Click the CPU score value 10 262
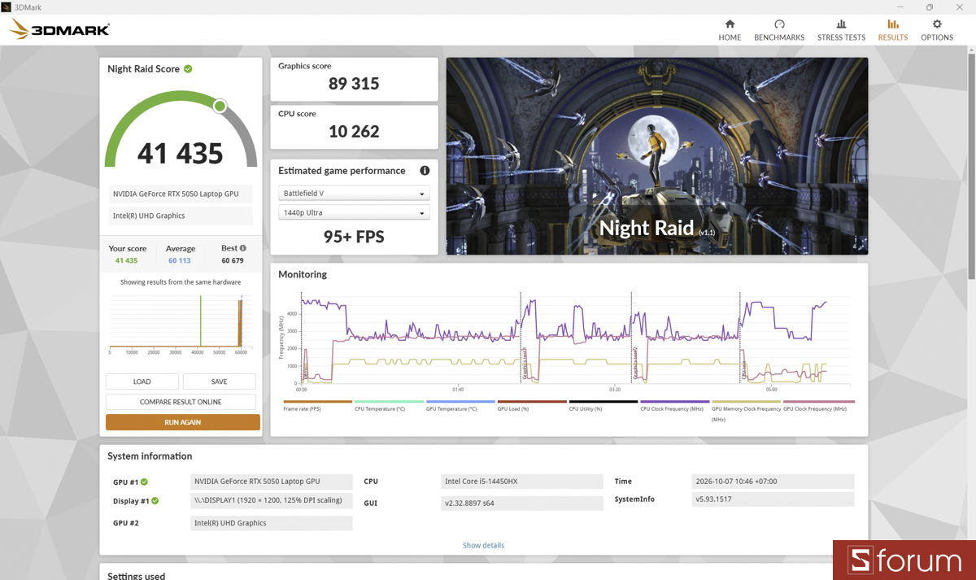This screenshot has width=976, height=580. pyautogui.click(x=354, y=131)
